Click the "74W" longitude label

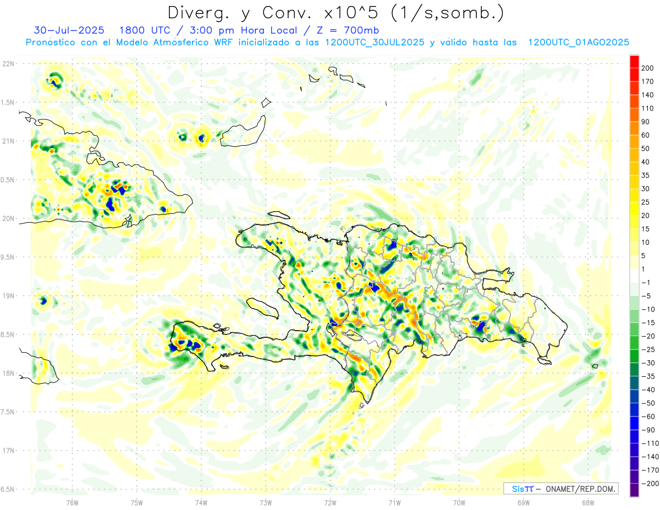coord(201,503)
